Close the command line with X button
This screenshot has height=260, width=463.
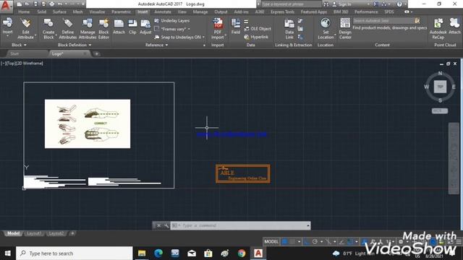158,225
